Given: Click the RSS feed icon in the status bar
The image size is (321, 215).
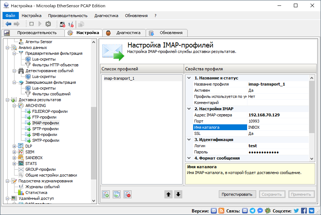Looking at the screenshot, I should tap(221, 210).
